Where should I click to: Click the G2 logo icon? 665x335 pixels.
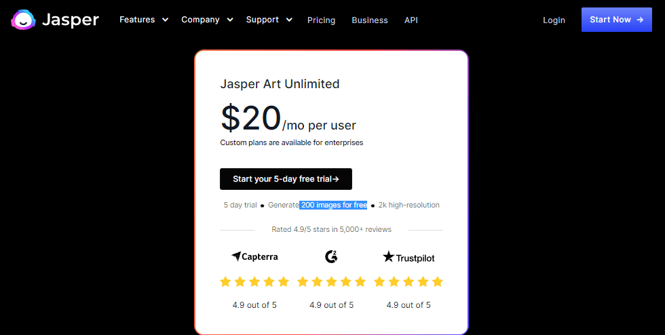pos(331,256)
